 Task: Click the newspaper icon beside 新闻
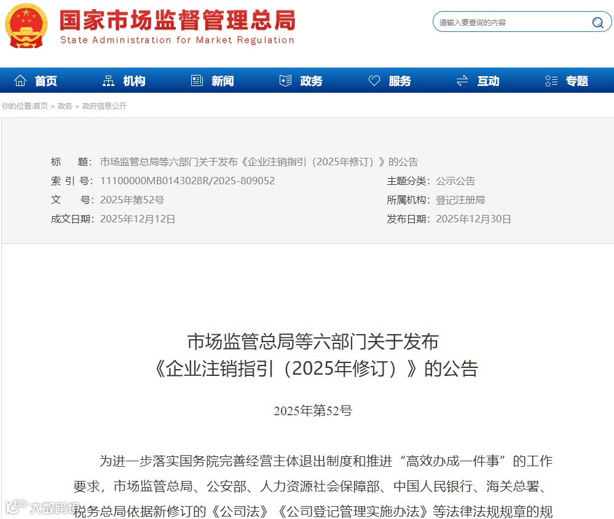(197, 80)
